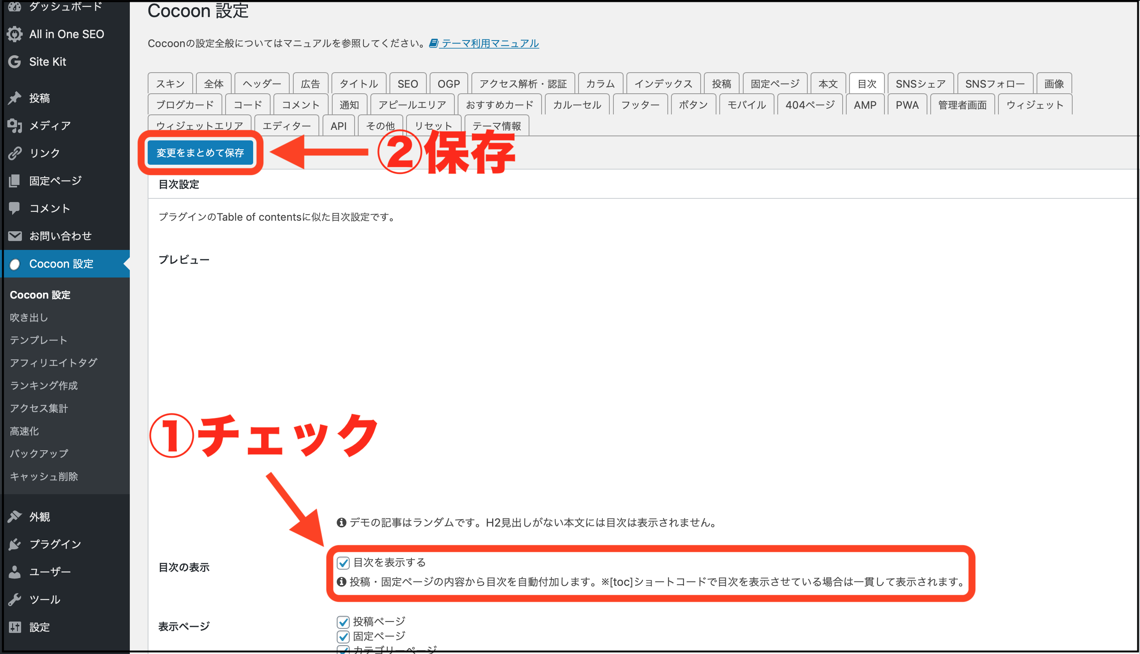Open the ボタン tab

693,105
